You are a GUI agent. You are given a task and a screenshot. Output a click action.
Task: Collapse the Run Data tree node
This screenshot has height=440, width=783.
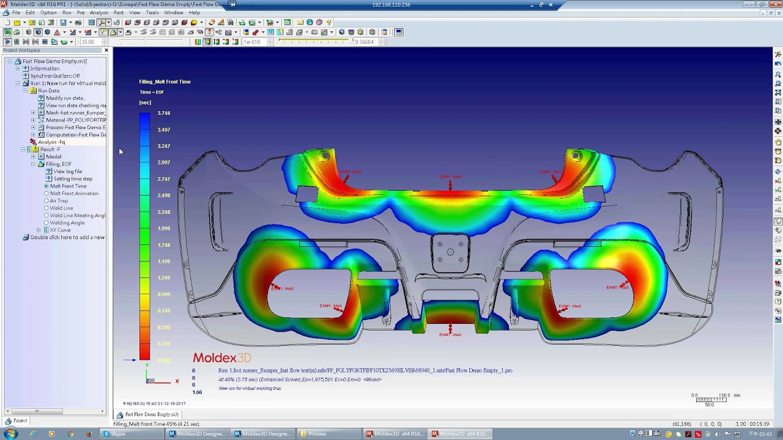click(x=26, y=90)
